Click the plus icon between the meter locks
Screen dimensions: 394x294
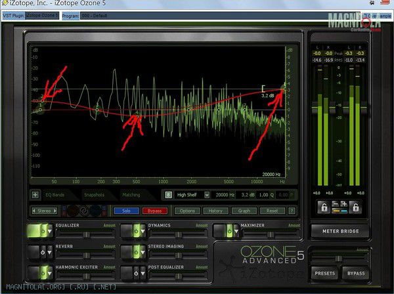coord(343,203)
